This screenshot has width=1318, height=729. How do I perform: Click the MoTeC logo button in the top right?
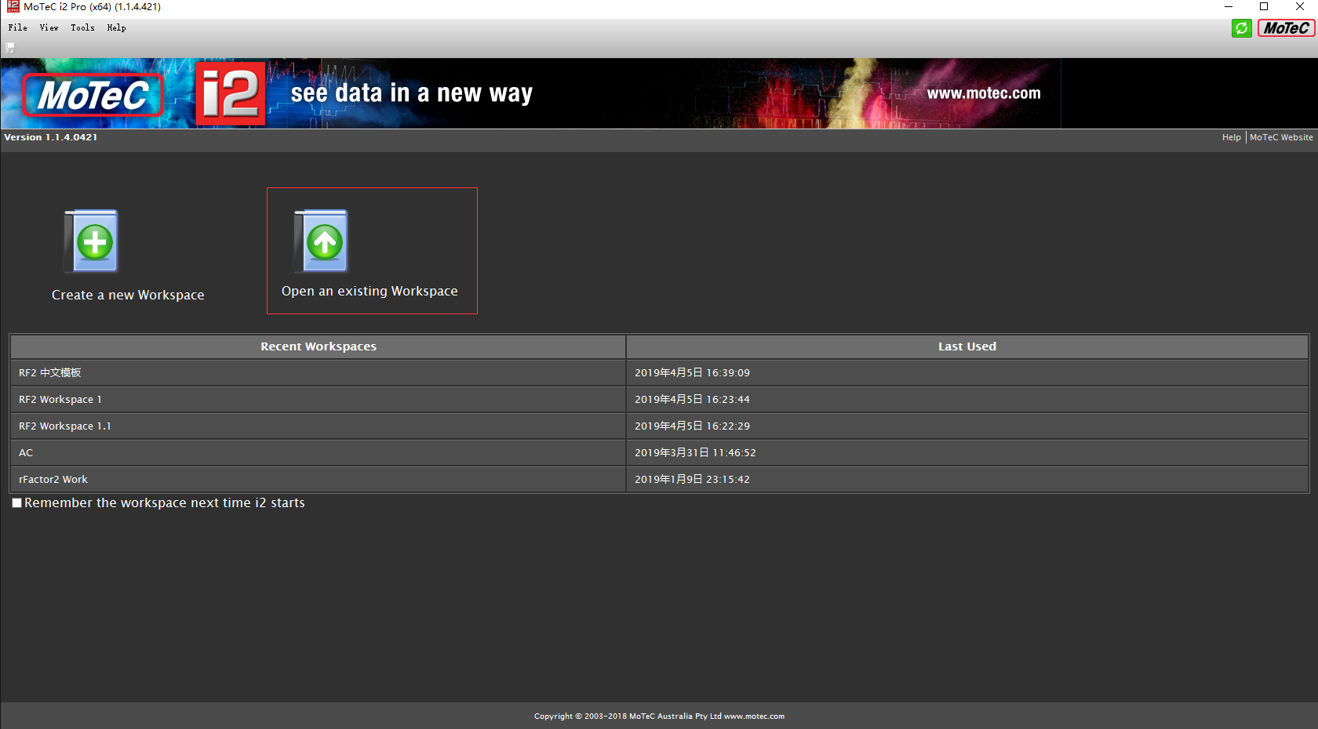pyautogui.click(x=1286, y=29)
